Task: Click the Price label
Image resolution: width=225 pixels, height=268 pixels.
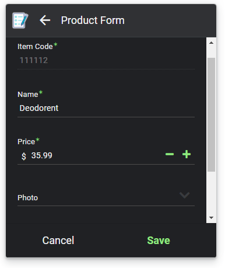Action: click(x=26, y=142)
